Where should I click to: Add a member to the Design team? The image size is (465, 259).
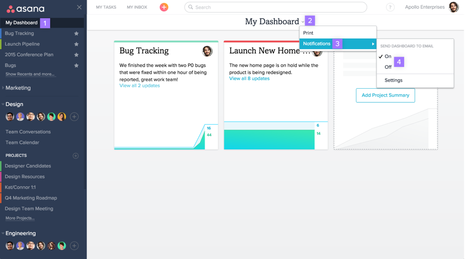[74, 117]
